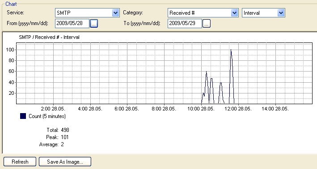Click the tallest peak in the chart
This screenshot has height=169, width=317.
point(231,50)
